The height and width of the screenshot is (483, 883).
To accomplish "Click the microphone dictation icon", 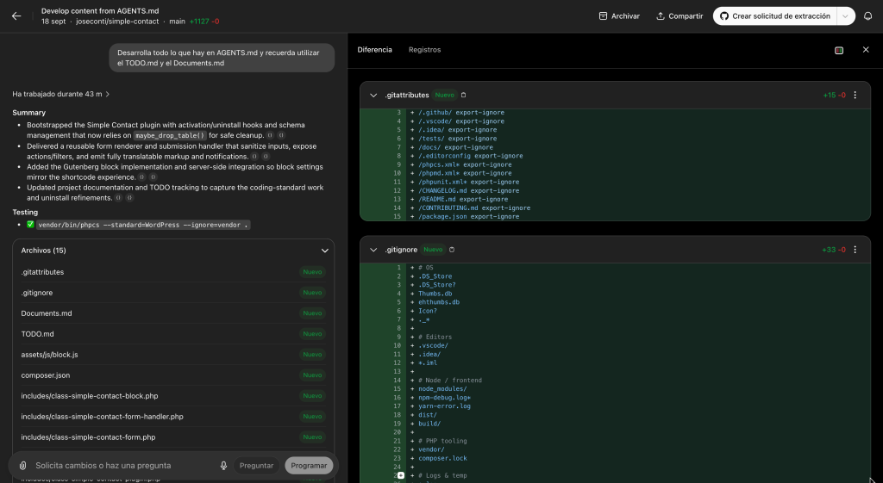I will [223, 466].
